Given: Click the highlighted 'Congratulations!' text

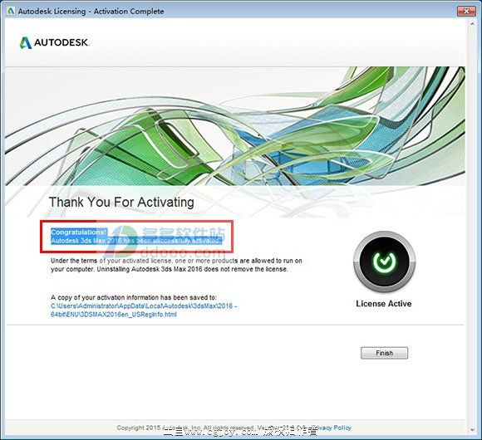Looking at the screenshot, I should pyautogui.click(x=79, y=232).
